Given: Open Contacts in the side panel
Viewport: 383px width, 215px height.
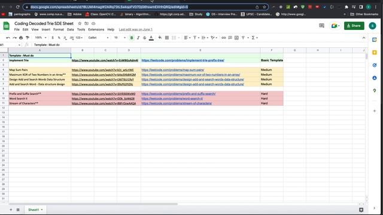Looking at the screenshot, I should (375, 78).
